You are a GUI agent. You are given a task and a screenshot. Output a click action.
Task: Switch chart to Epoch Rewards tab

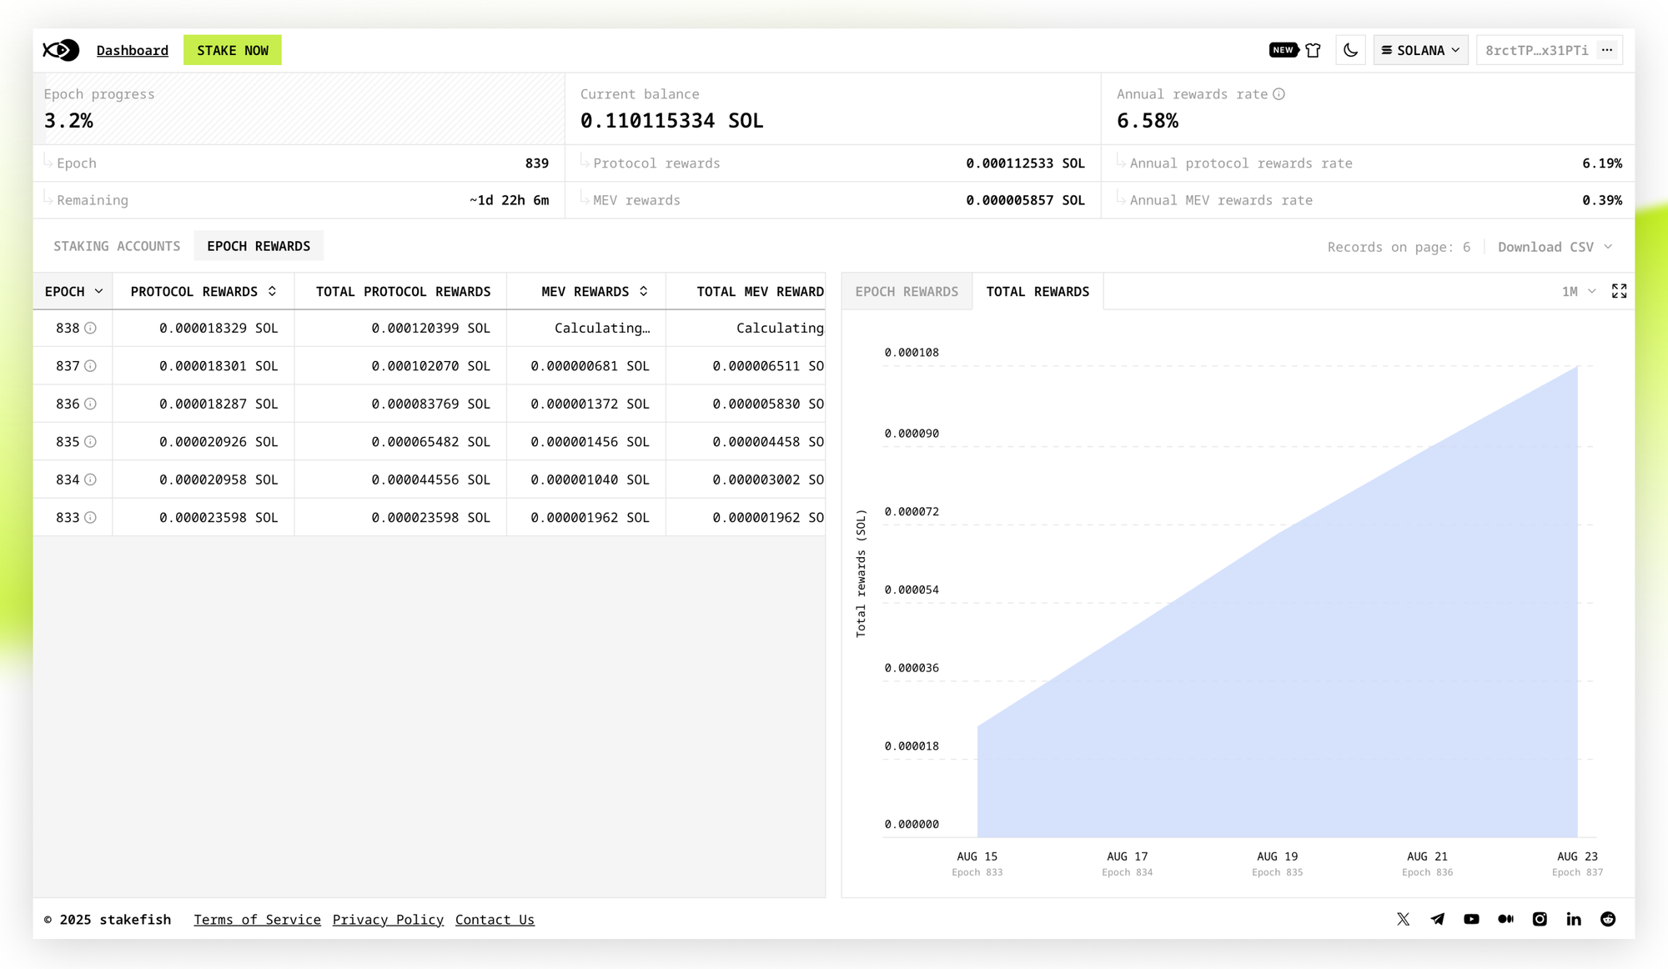(907, 291)
